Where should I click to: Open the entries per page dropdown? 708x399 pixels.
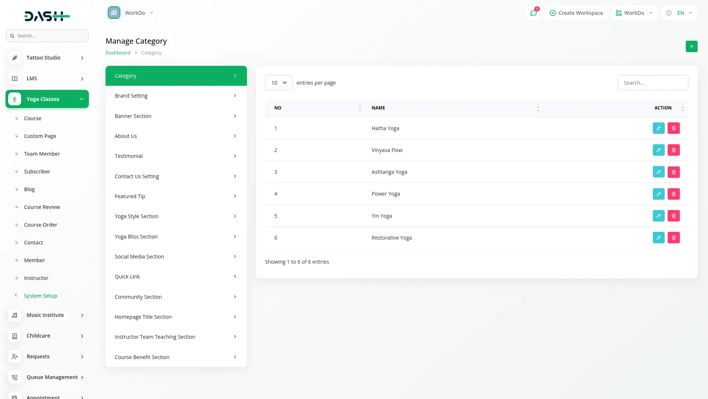[x=279, y=83]
